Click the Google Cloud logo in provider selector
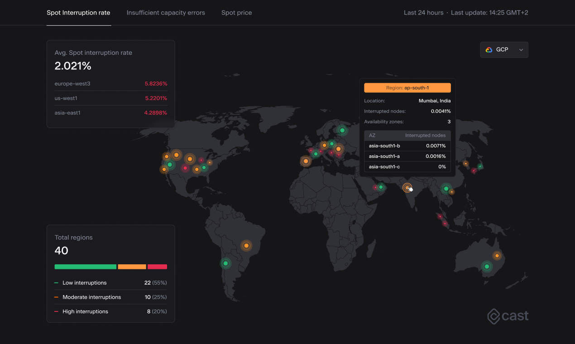The height and width of the screenshot is (344, 575). click(489, 50)
